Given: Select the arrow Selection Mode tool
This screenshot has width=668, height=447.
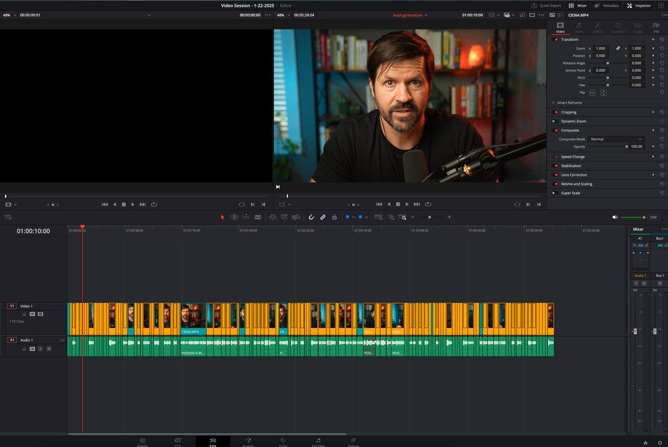Looking at the screenshot, I should click(x=222, y=217).
